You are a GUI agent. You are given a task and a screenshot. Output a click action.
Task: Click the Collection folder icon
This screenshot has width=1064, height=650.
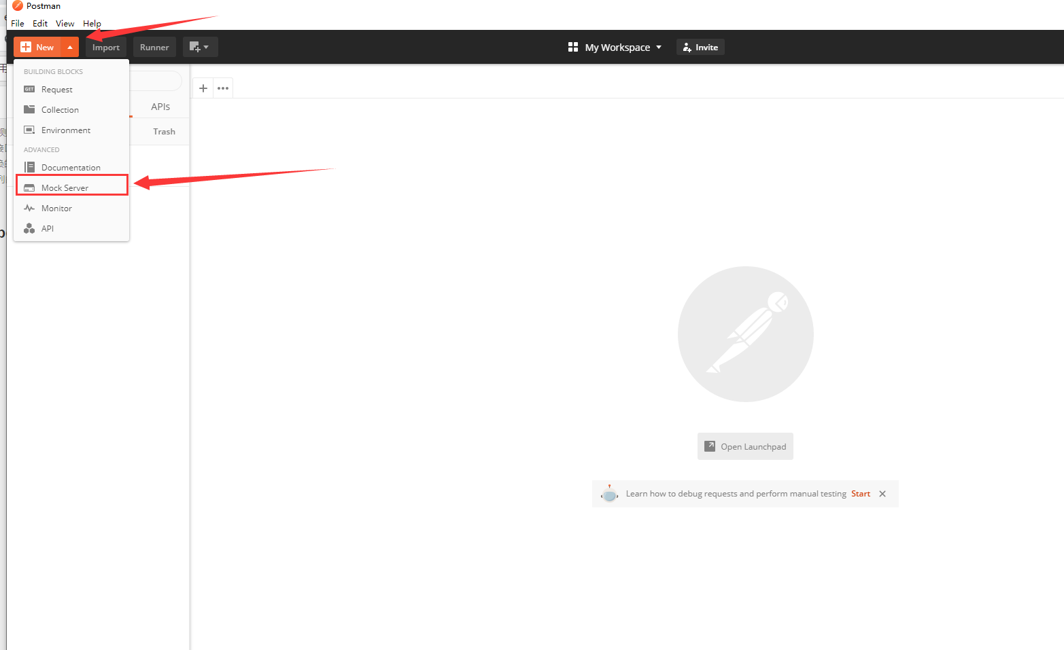pos(29,109)
